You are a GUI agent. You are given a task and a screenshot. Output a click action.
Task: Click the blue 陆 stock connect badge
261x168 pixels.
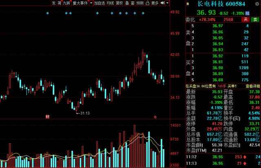click(248, 13)
